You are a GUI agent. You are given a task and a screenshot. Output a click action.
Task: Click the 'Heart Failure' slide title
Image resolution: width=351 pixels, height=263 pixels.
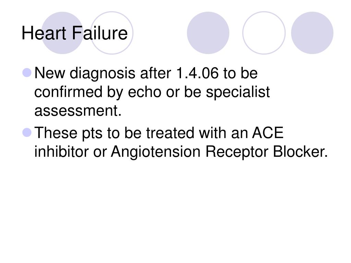74,33
